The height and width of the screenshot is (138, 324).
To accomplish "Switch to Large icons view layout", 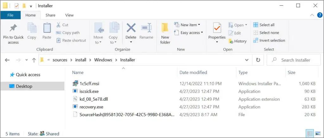I will 318,134.
